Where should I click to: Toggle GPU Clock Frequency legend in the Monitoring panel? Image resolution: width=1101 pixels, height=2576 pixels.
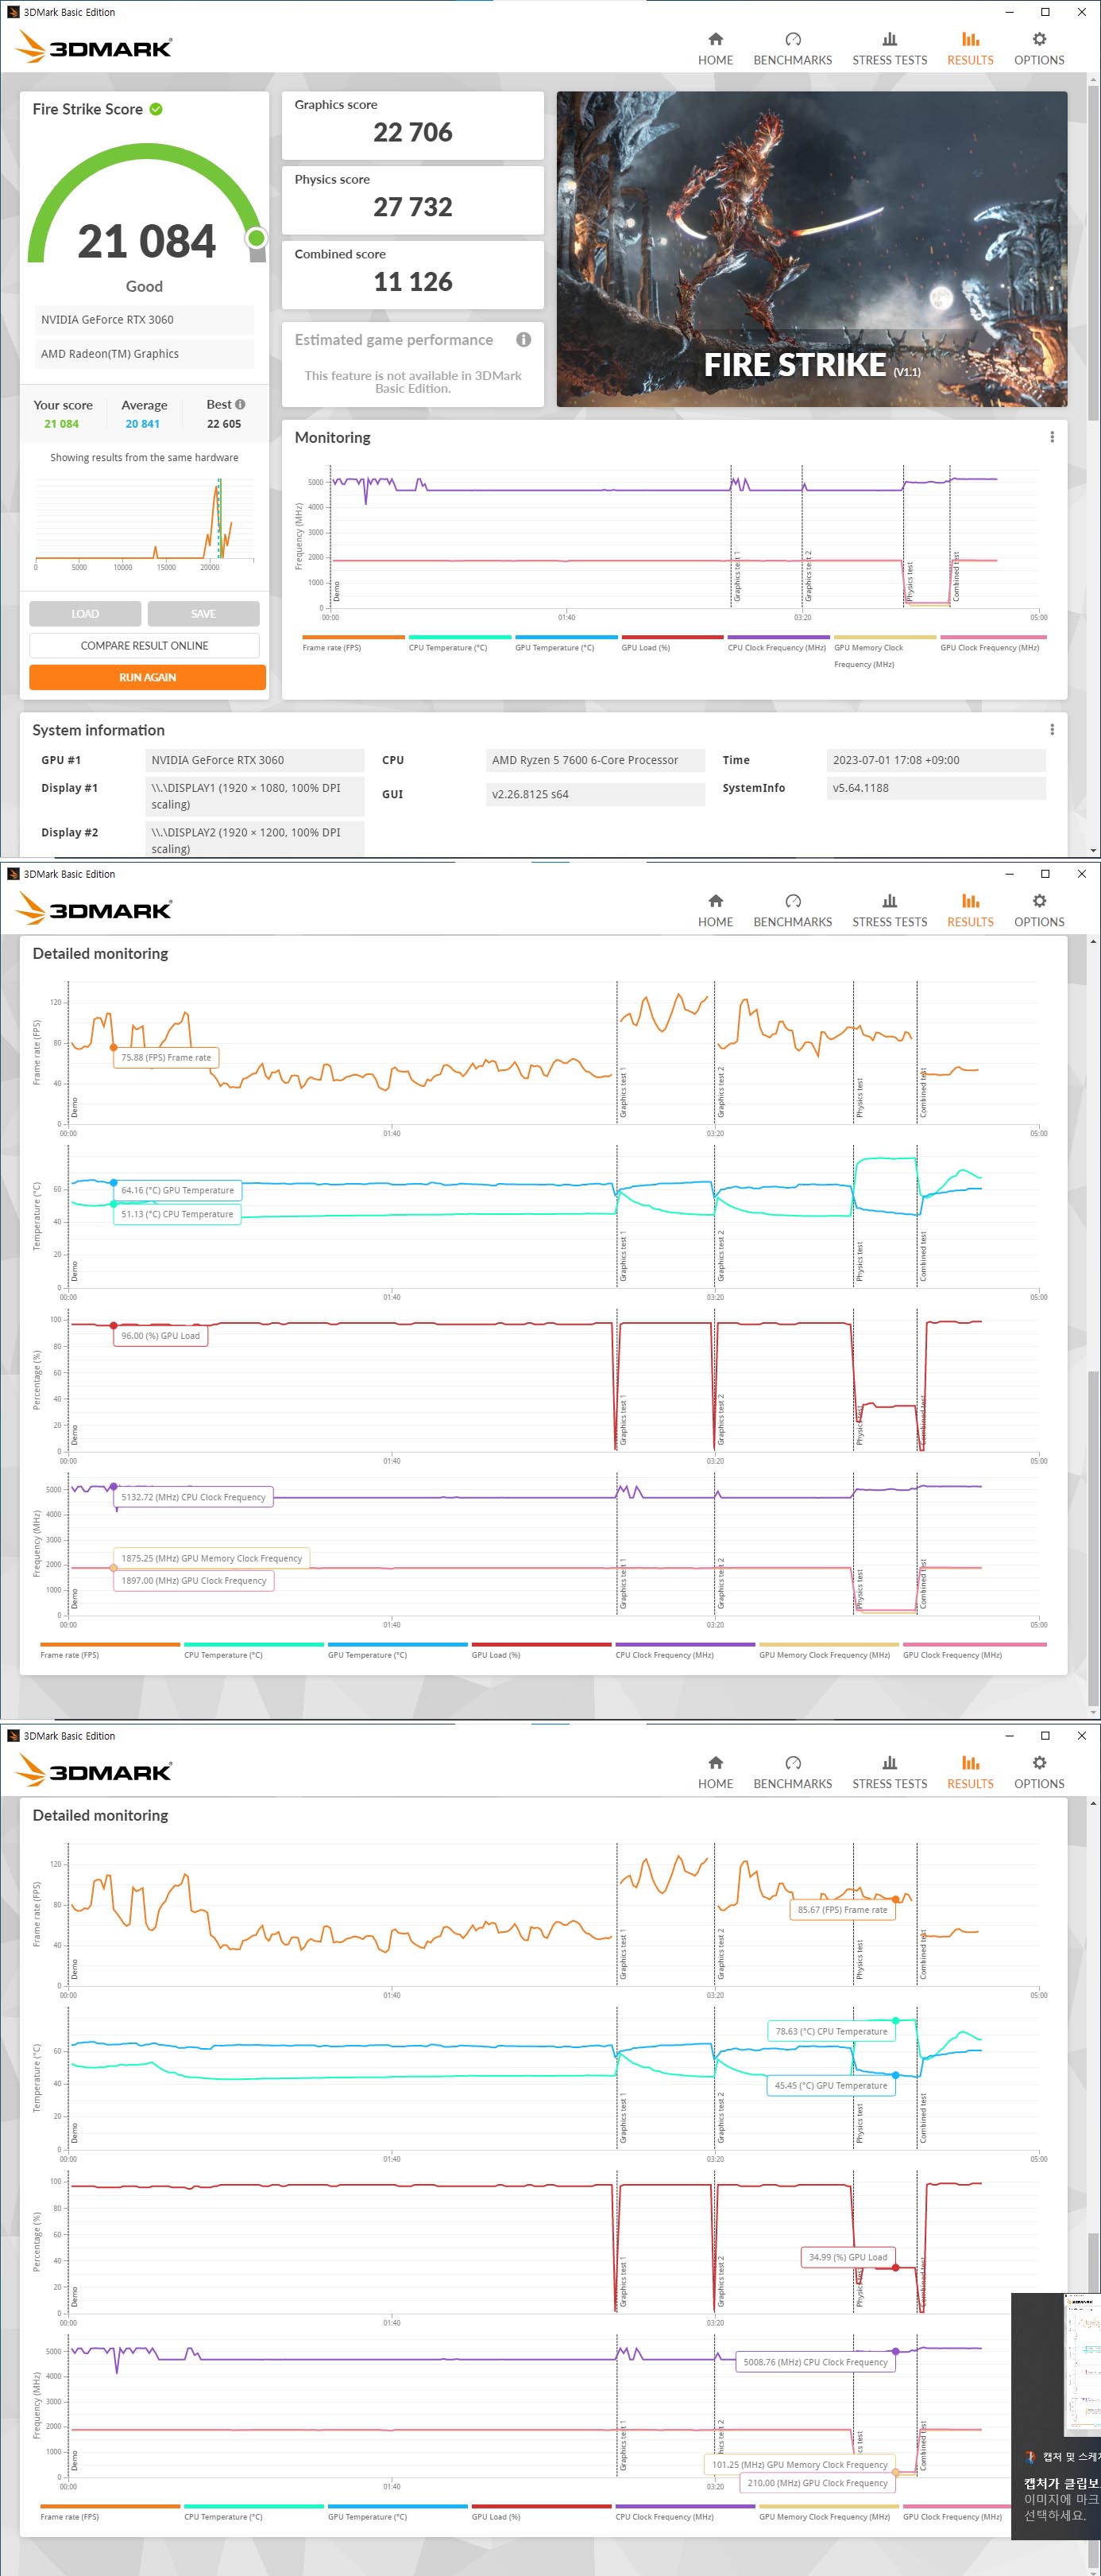click(992, 643)
